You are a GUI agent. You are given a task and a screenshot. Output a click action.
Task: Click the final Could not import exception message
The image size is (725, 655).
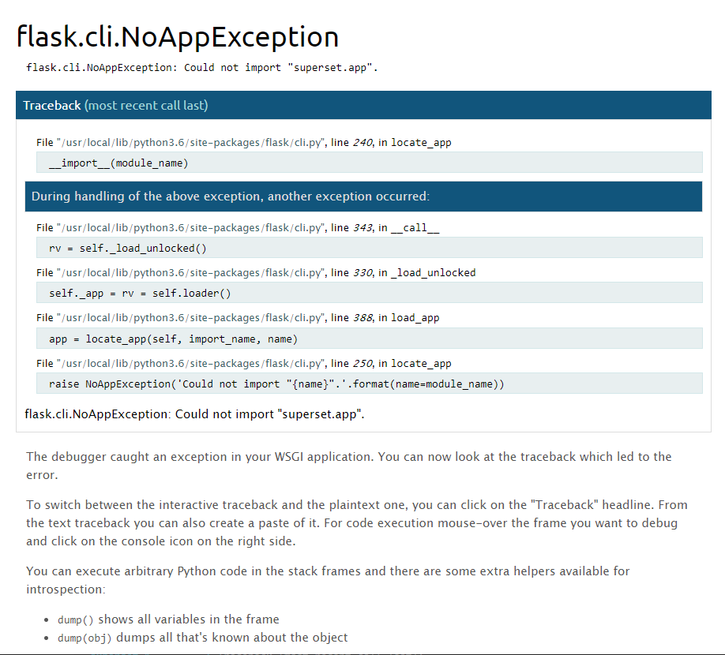point(193,414)
